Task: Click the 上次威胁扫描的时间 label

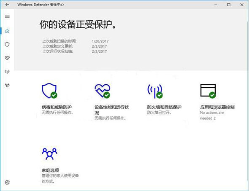Action: point(60,41)
